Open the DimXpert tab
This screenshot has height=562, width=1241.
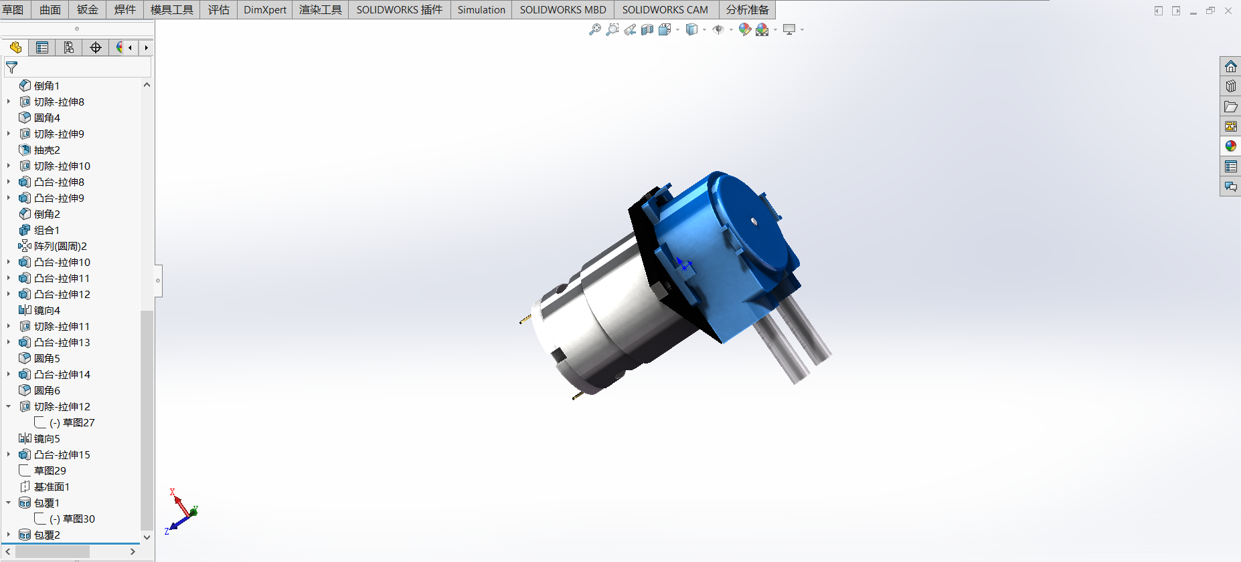265,9
